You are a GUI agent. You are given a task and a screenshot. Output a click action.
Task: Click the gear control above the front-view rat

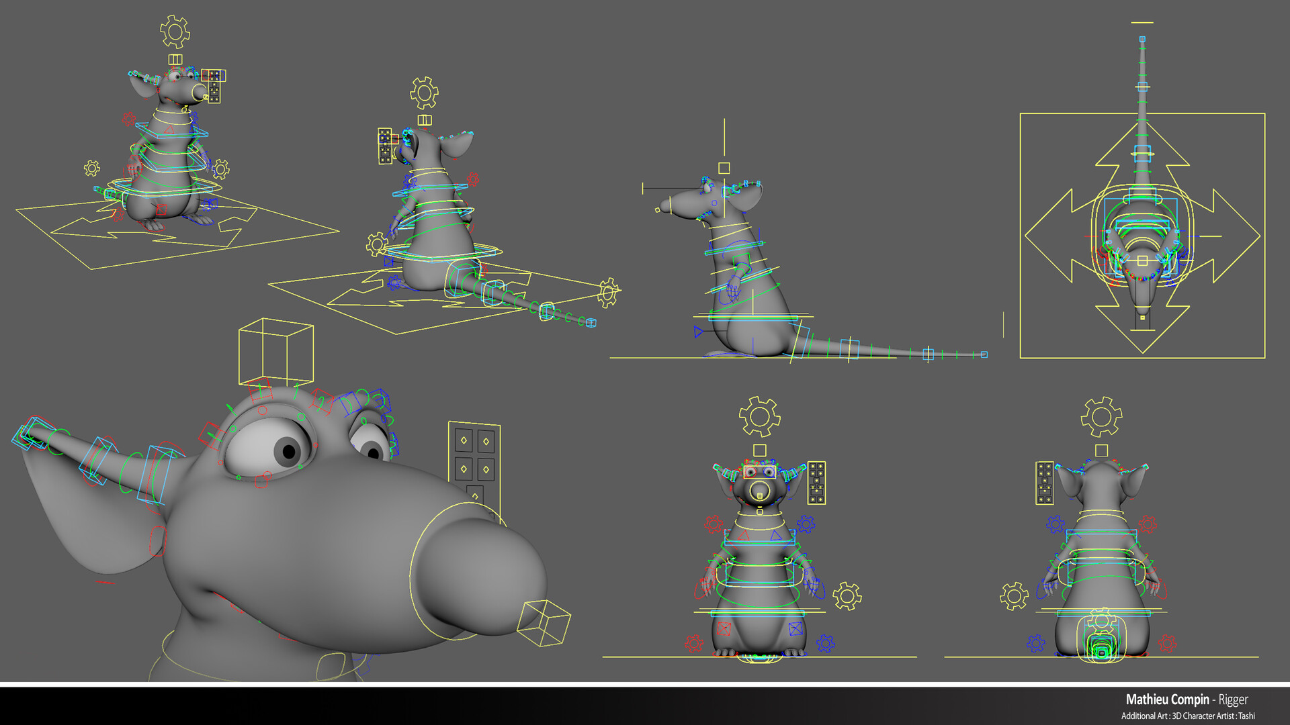coord(759,417)
